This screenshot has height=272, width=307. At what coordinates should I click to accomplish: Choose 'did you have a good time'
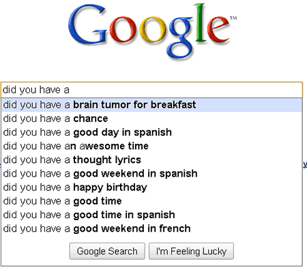151,201
